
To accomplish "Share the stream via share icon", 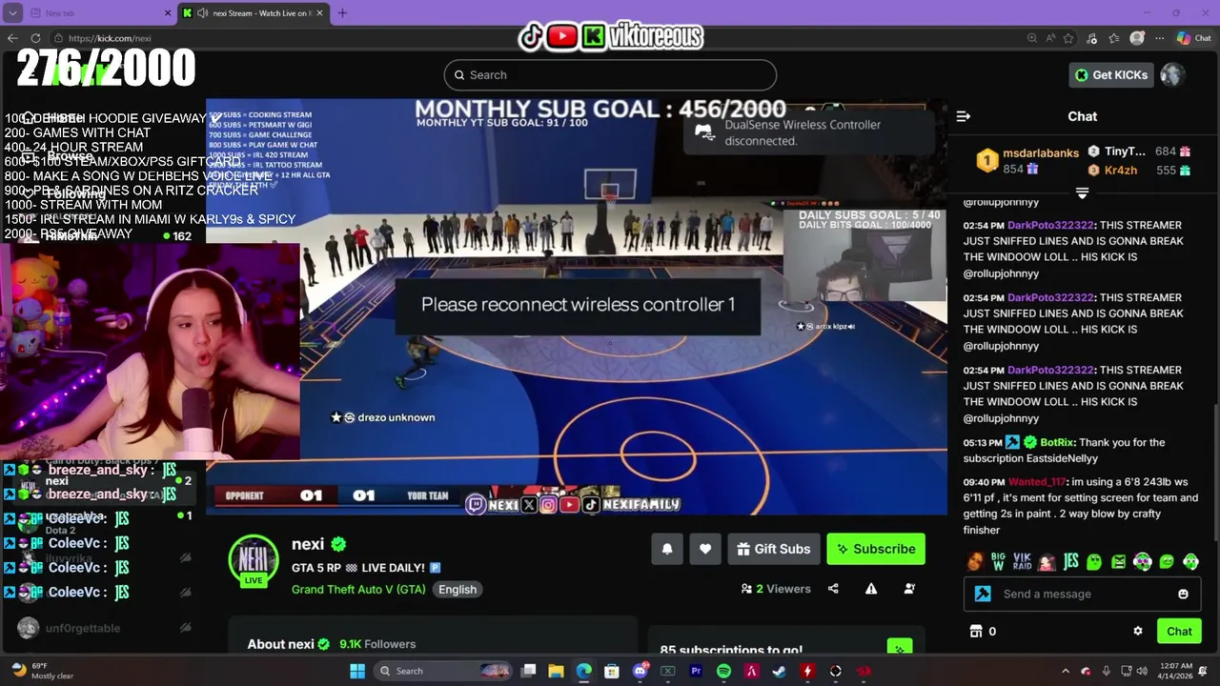I will (x=833, y=589).
